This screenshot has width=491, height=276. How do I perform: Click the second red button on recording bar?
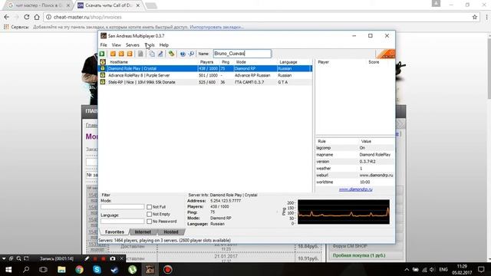point(104,258)
